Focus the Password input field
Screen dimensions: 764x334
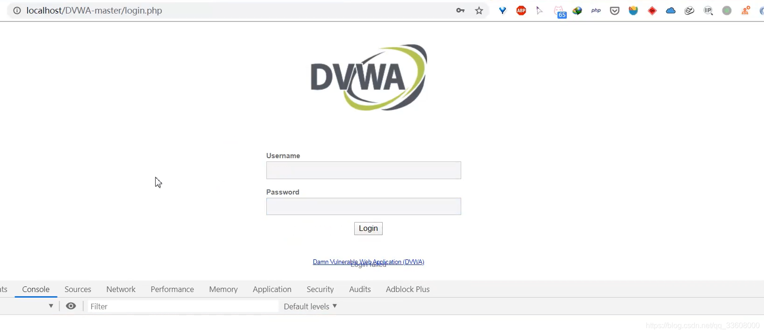[x=364, y=207]
